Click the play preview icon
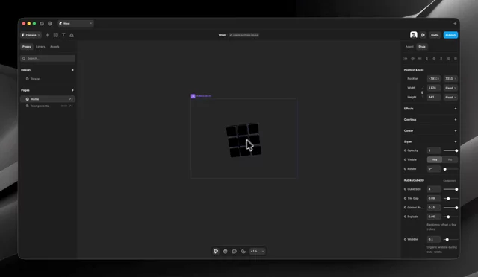This screenshot has height=277, width=478. [423, 35]
